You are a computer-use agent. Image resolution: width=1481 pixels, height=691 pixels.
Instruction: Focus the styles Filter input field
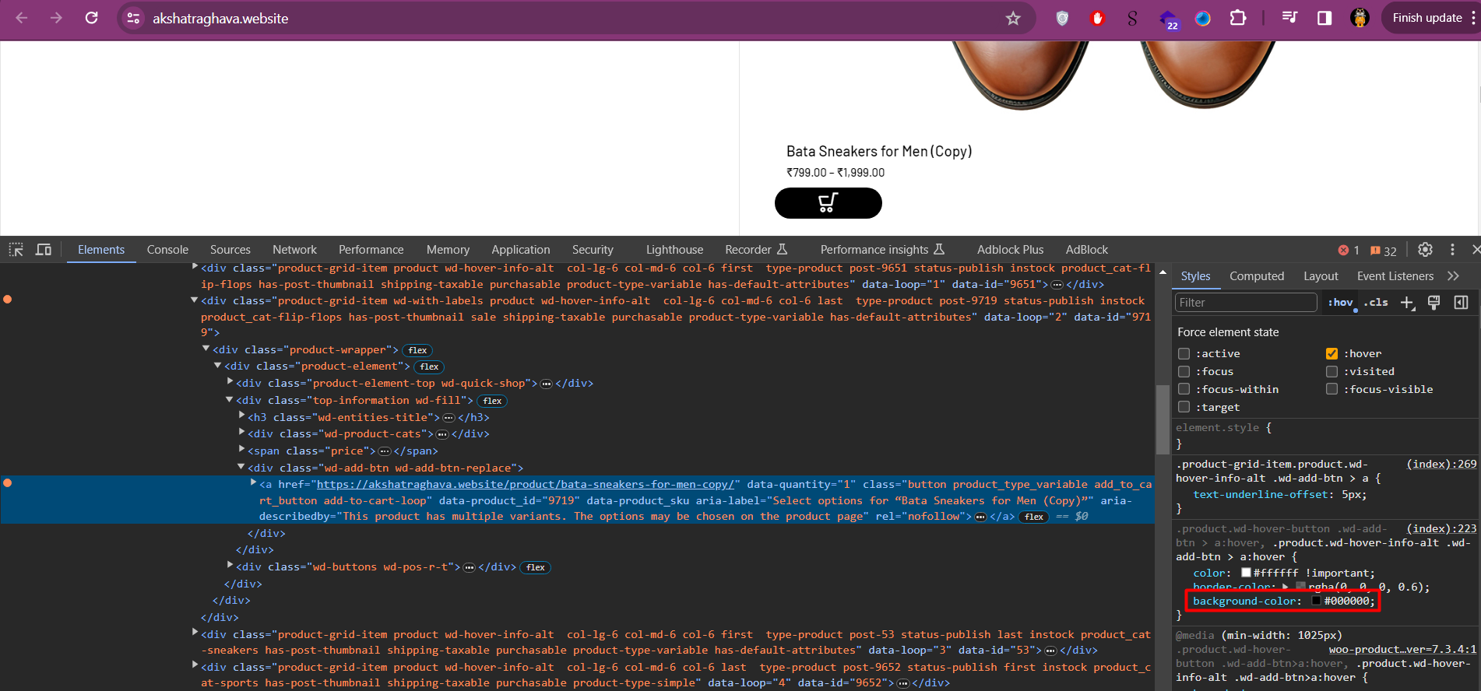pyautogui.click(x=1245, y=303)
